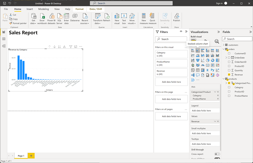This screenshot has height=163, width=253.
Task: Choose the Table visual
Action: [198, 70]
